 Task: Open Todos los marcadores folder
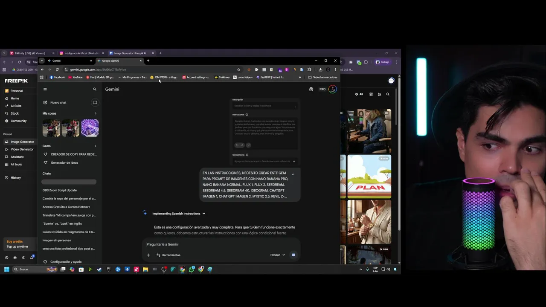(323, 77)
